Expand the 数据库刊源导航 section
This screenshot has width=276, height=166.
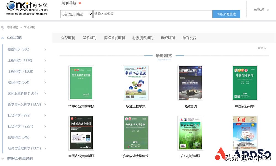[2, 158]
